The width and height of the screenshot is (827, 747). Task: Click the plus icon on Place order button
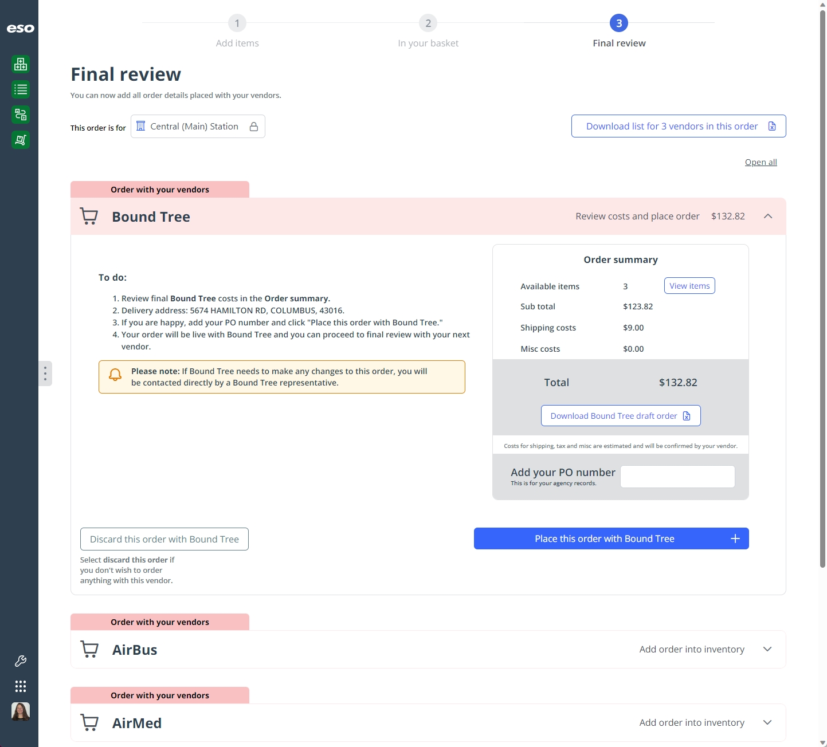[735, 538]
